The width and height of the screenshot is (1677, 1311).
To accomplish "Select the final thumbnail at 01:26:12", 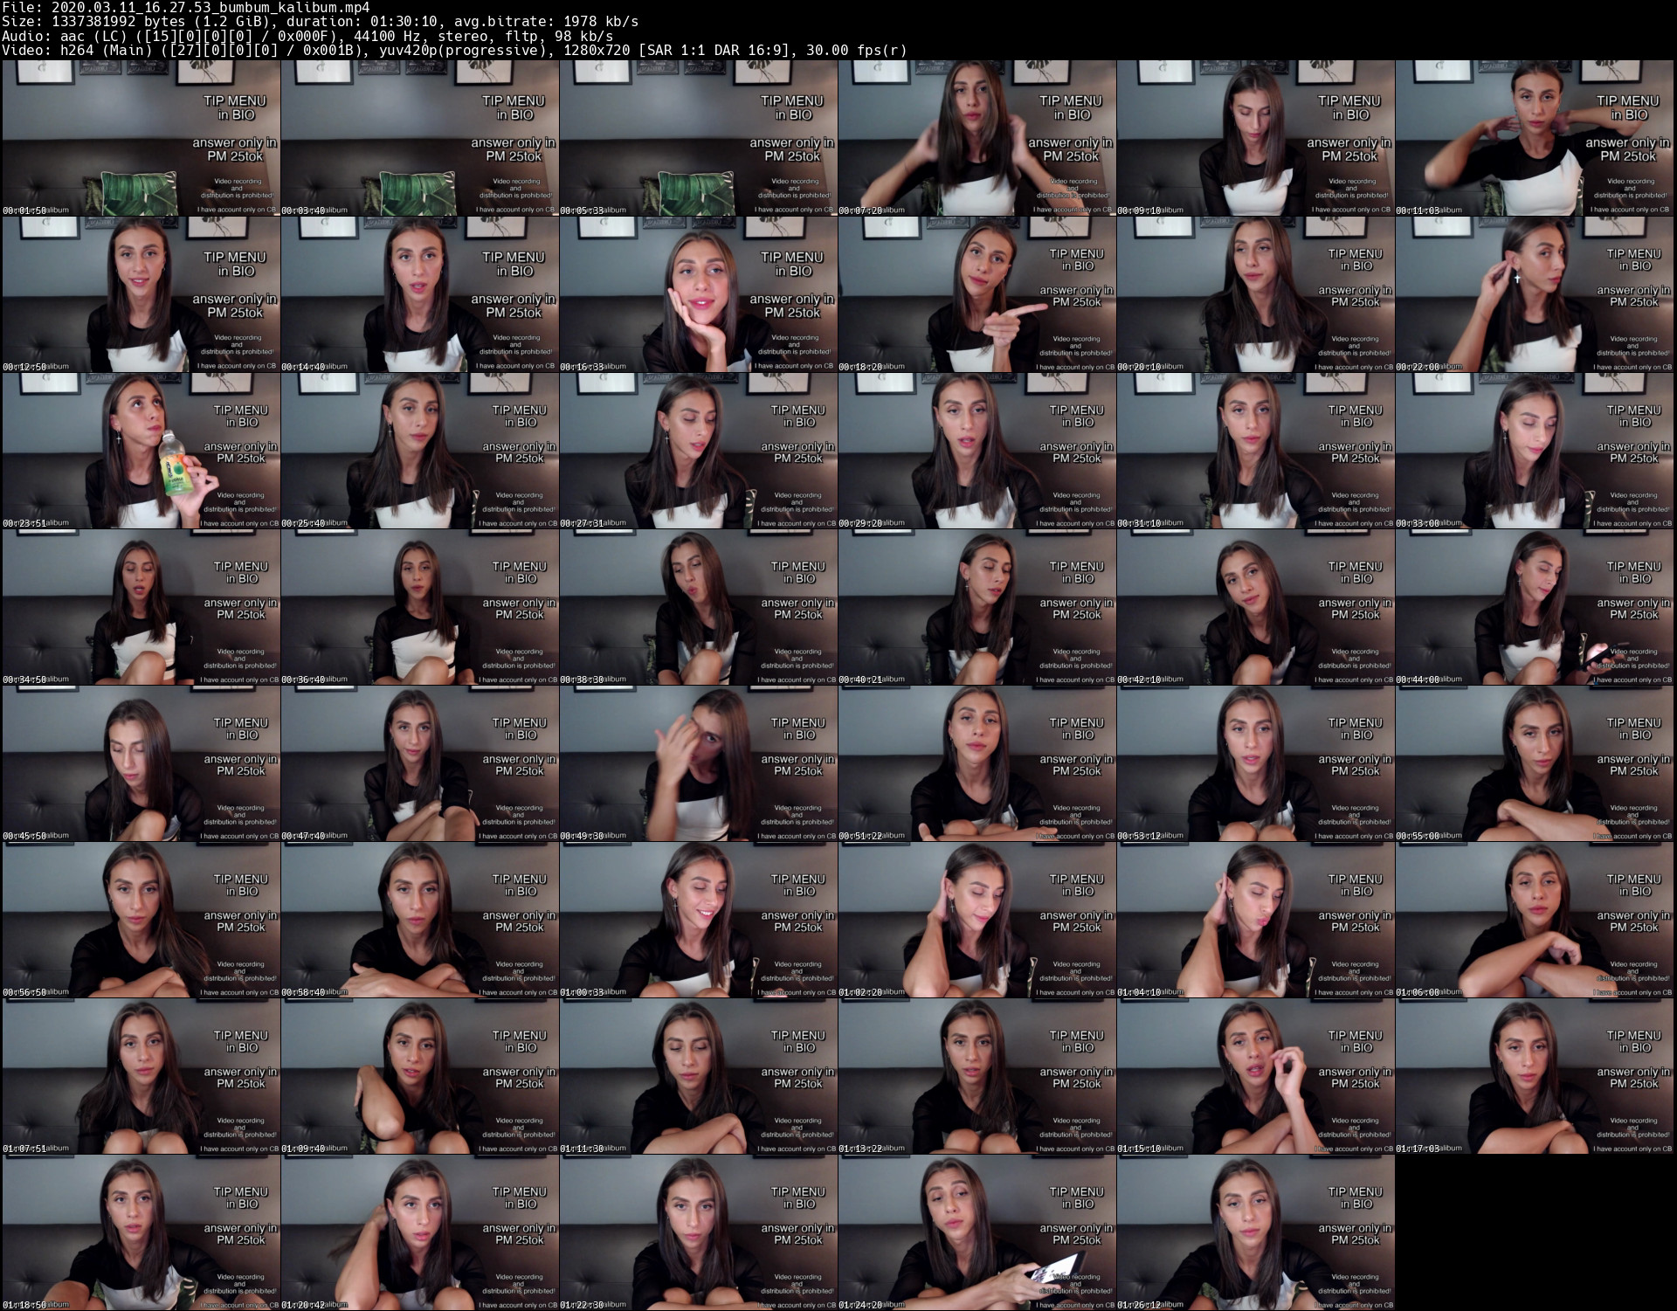I will pos(1256,1232).
